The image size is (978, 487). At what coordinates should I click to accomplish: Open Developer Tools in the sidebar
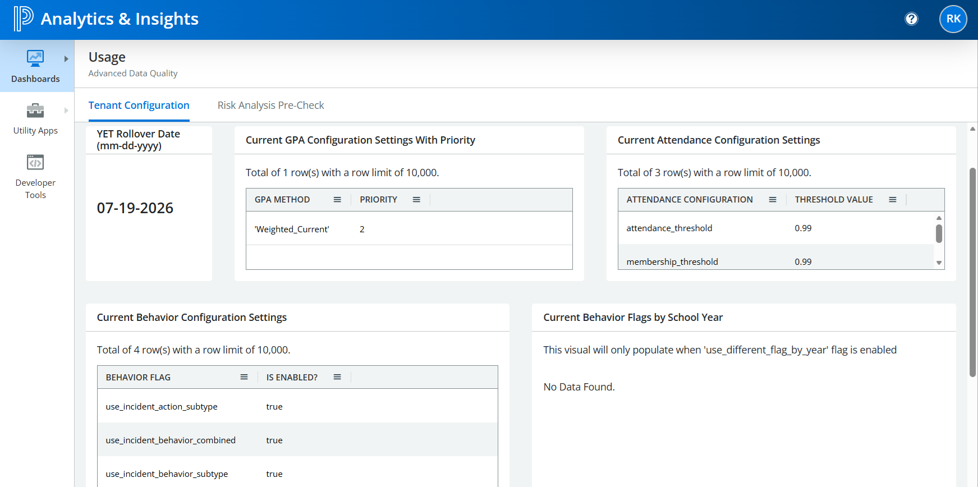tap(35, 163)
